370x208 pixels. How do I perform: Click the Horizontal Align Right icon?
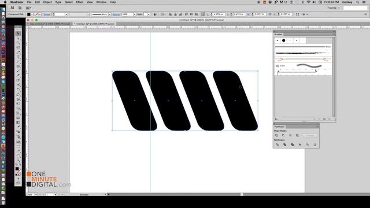click(x=180, y=14)
